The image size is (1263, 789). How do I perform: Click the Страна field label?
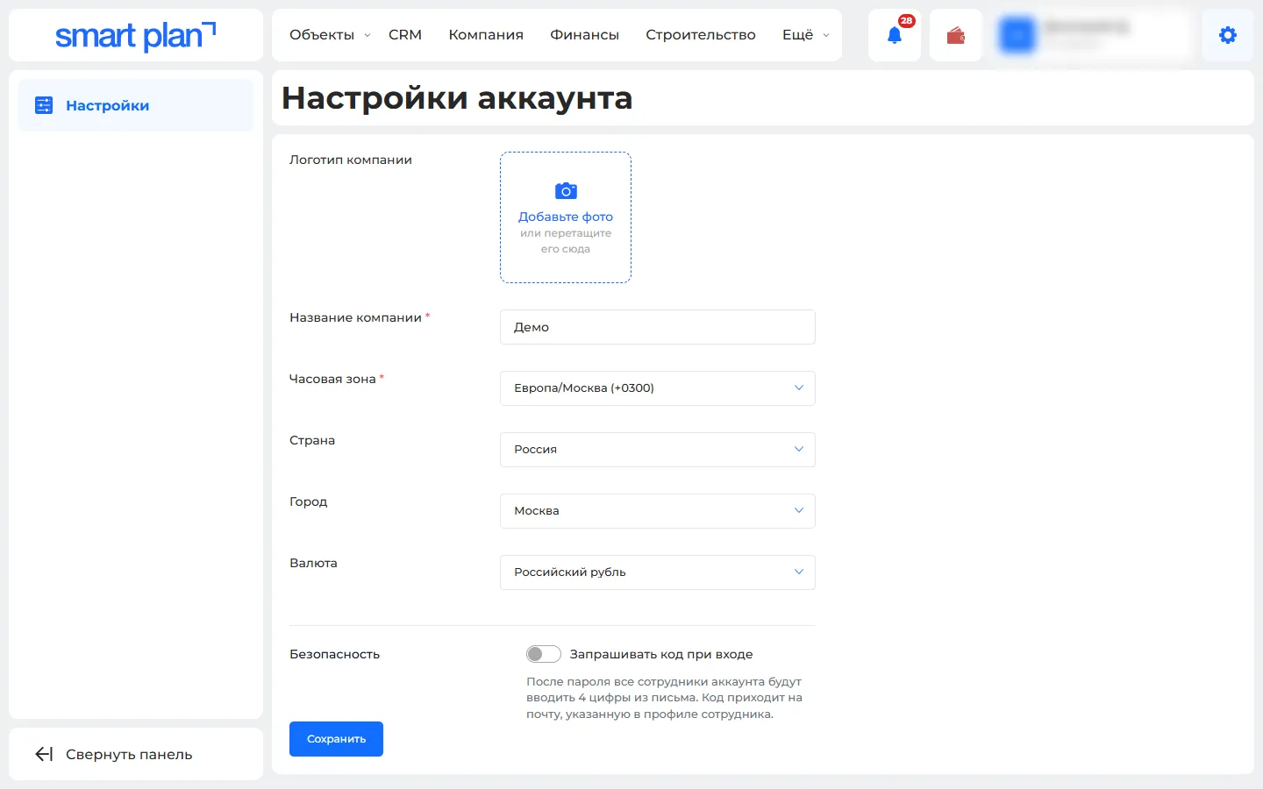point(312,440)
